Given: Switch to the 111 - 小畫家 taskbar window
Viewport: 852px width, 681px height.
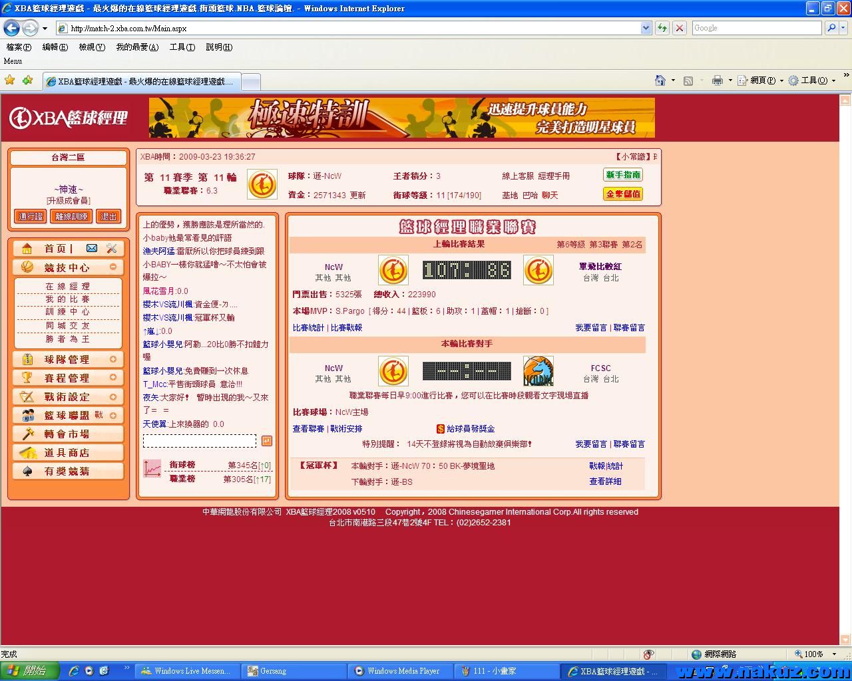Looking at the screenshot, I should click(507, 671).
